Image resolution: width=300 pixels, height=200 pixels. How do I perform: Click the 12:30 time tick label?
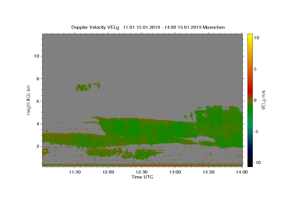141,172
